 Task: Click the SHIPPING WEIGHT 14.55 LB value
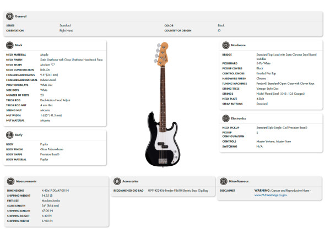(47, 195)
